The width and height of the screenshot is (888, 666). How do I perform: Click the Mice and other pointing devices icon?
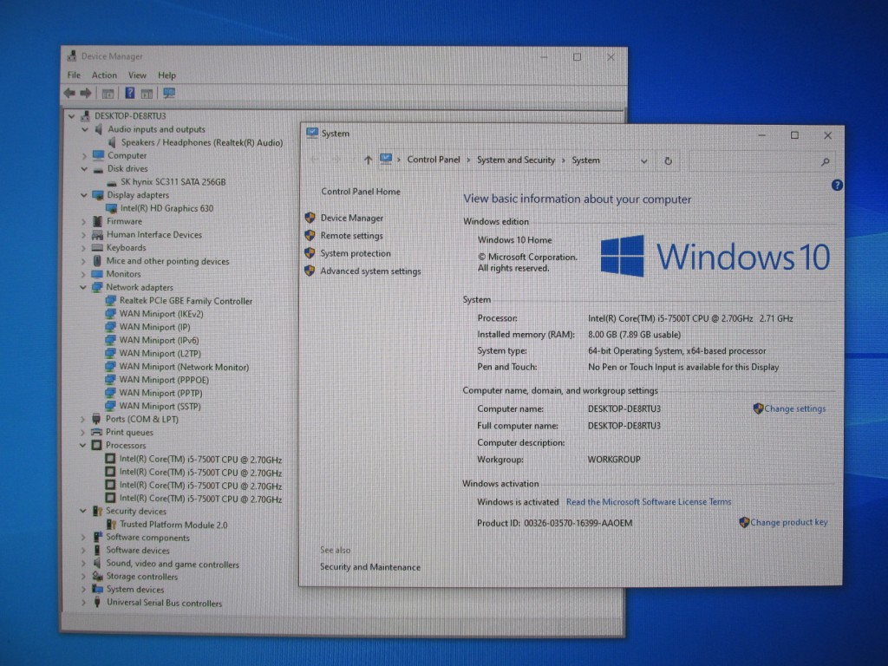[x=97, y=260]
